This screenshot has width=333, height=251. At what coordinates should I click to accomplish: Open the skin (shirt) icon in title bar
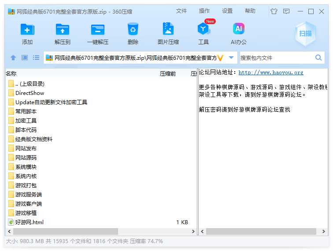(x=274, y=11)
